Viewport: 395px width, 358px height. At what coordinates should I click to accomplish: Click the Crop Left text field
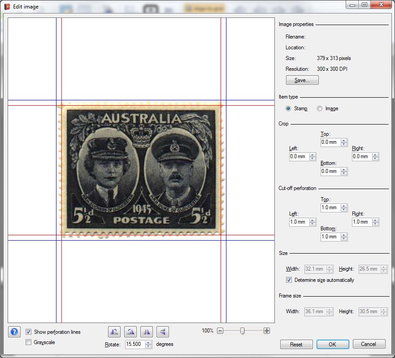299,156
